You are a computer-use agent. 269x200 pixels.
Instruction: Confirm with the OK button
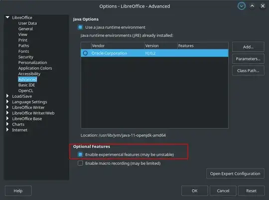(195, 191)
